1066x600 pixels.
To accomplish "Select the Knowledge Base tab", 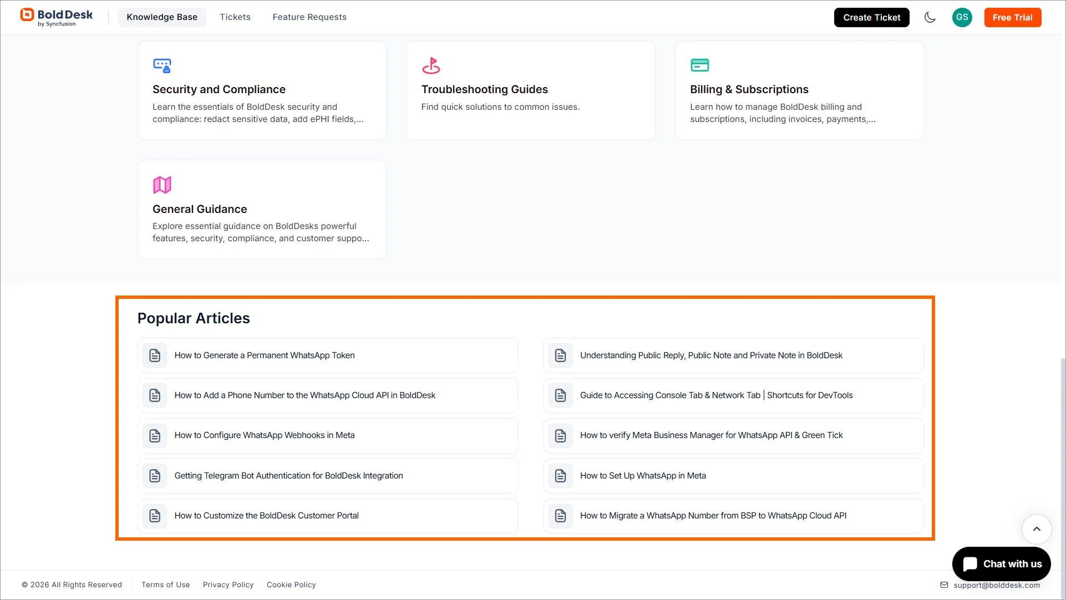I will pos(162,17).
